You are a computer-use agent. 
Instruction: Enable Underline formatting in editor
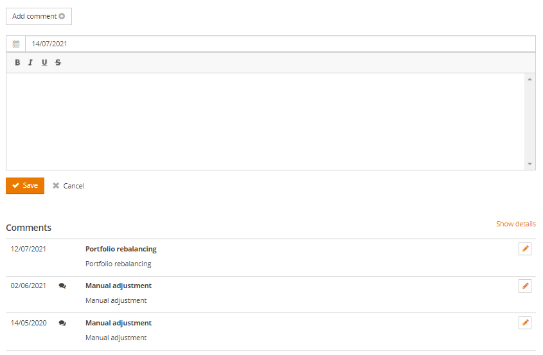(44, 63)
